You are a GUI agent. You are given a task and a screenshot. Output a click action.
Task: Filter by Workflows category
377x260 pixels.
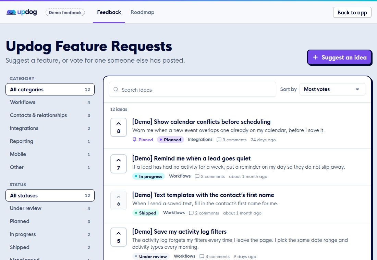50,102
